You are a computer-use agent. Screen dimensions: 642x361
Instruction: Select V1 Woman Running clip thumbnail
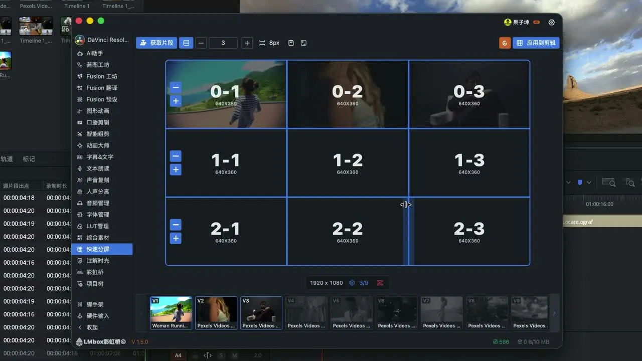tap(171, 313)
